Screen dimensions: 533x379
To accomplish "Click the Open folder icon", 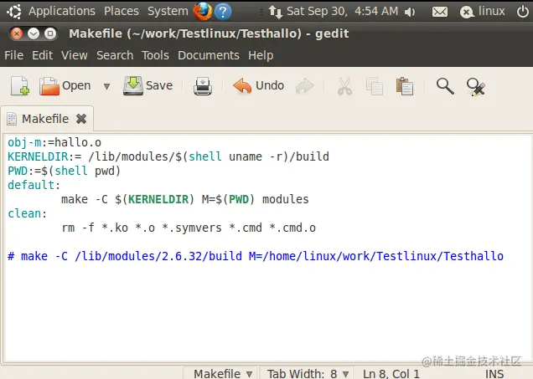I will (x=49, y=86).
